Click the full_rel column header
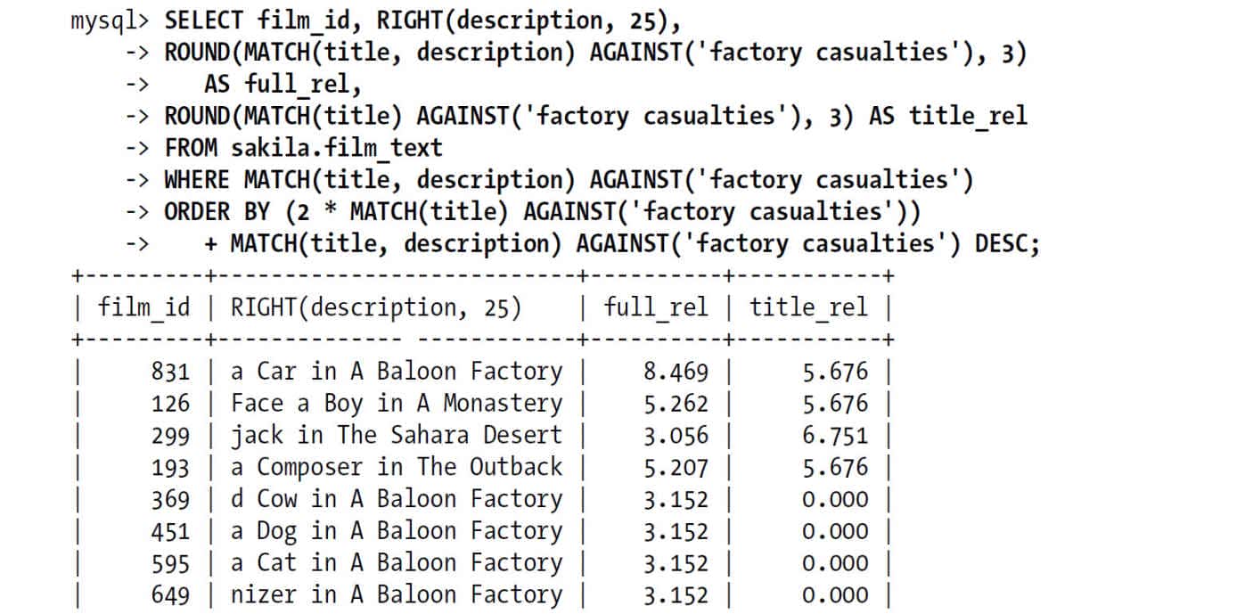This screenshot has width=1253, height=614. 656,308
